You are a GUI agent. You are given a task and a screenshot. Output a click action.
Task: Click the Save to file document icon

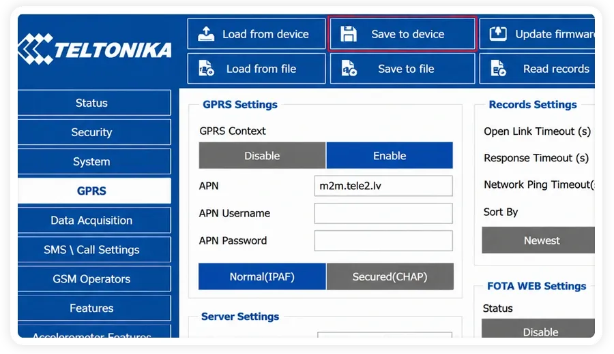pos(349,68)
